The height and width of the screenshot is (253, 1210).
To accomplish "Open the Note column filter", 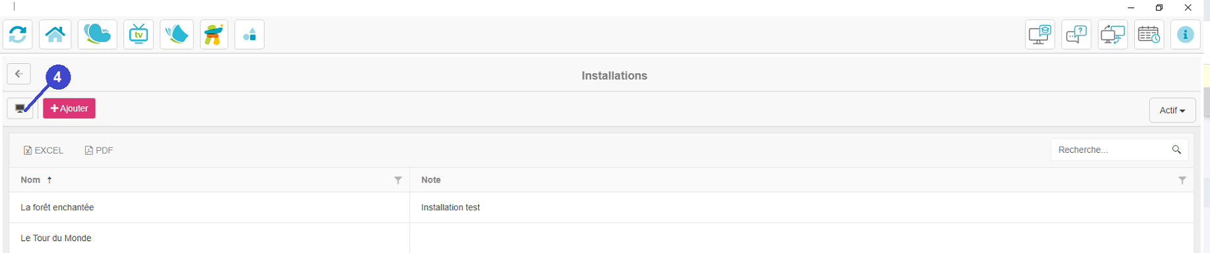I will (x=1182, y=180).
